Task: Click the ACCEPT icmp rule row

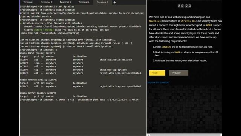Action: pos(52,63)
